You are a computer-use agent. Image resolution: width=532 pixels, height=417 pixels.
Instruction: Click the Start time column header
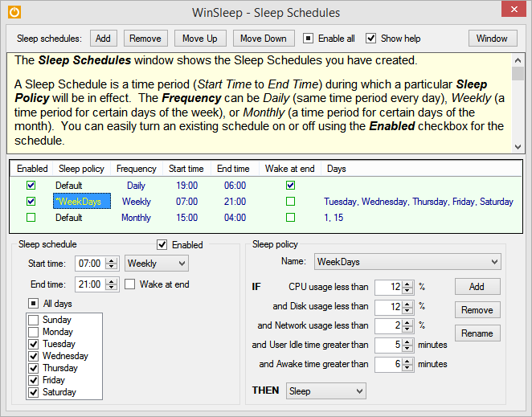click(186, 169)
